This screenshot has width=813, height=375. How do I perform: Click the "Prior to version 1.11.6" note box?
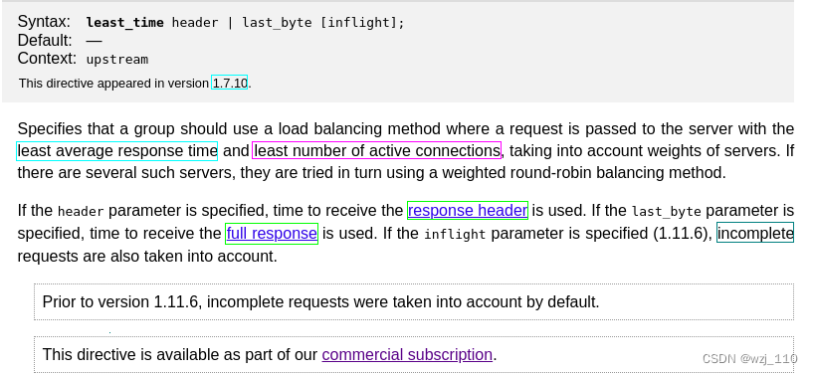pyautogui.click(x=414, y=301)
